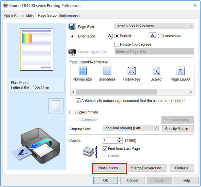Image resolution: width=201 pixels, height=187 pixels.
Task: Open the Stamp/Background dialog
Action: 148,168
